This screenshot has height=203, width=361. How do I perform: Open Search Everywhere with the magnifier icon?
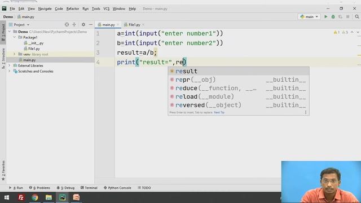click(357, 16)
